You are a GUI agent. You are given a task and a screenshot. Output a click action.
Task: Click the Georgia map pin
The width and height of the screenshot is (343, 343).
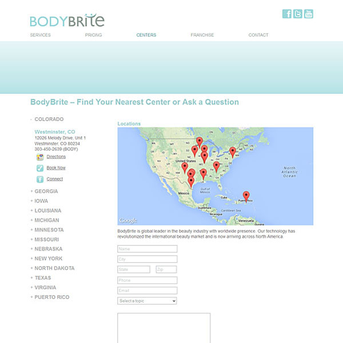coord(216,167)
